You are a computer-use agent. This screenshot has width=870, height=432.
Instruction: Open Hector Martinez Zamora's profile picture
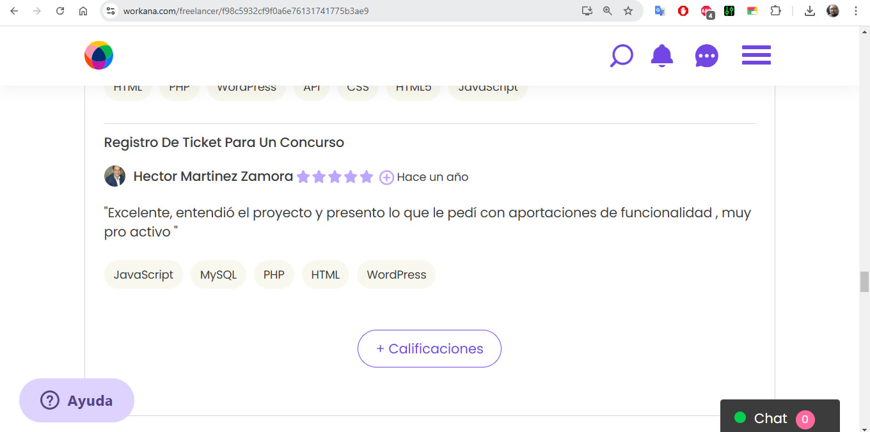[x=115, y=176]
